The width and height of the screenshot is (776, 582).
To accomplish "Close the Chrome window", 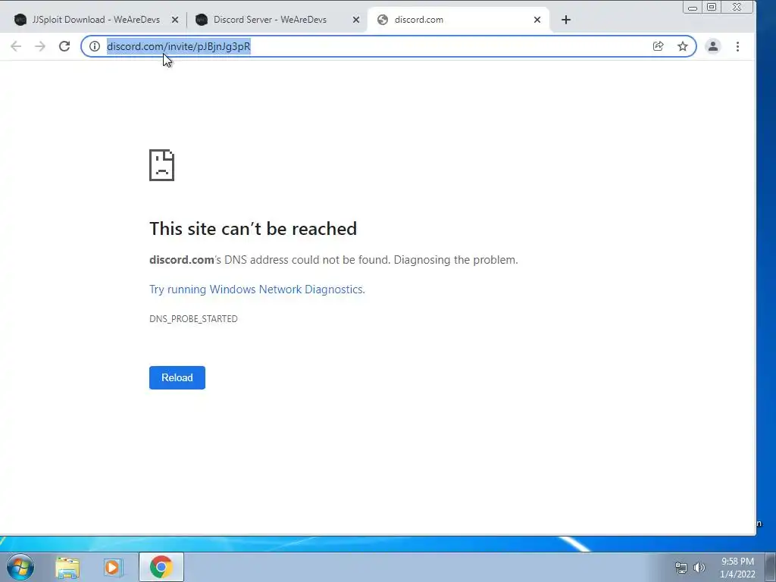I will coord(737,8).
